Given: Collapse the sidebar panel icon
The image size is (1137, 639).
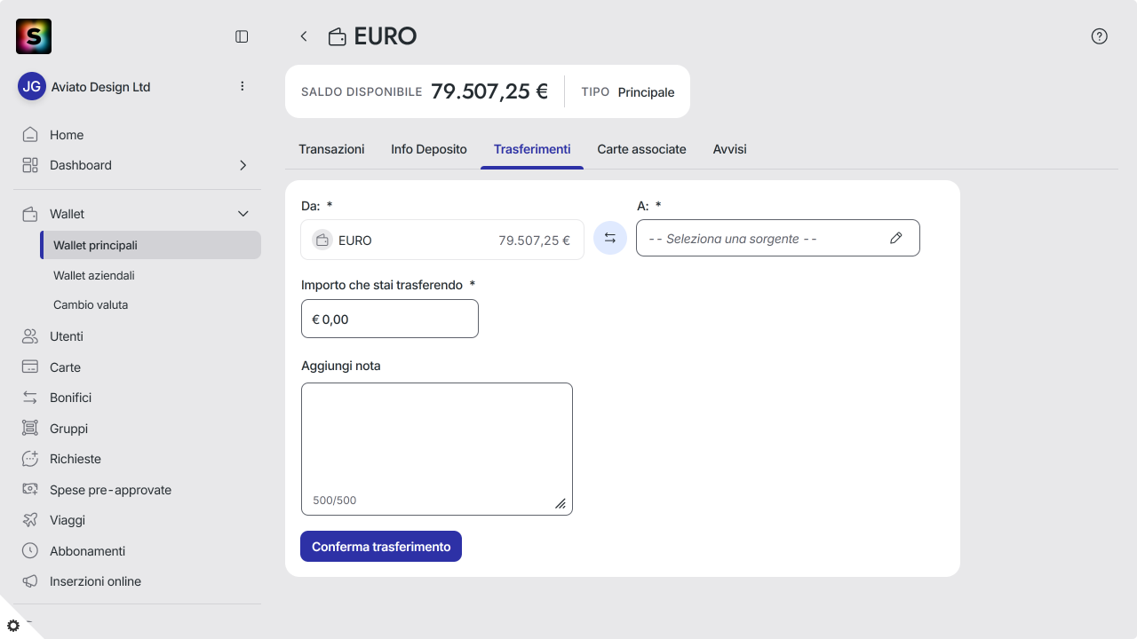Looking at the screenshot, I should coord(242,36).
